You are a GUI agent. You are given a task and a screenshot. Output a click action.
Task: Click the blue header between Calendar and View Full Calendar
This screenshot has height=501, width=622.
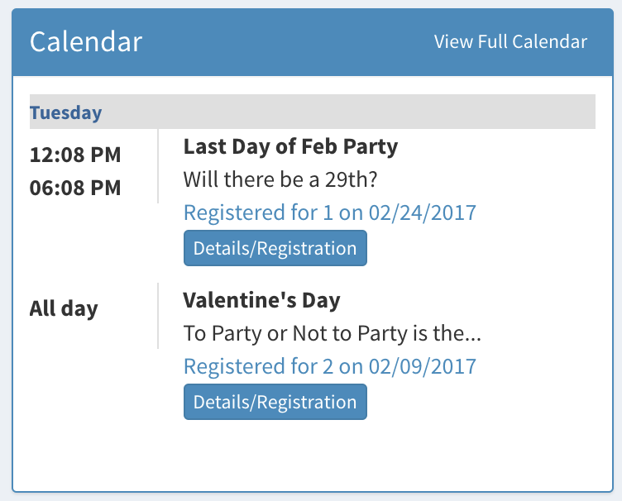(289, 42)
